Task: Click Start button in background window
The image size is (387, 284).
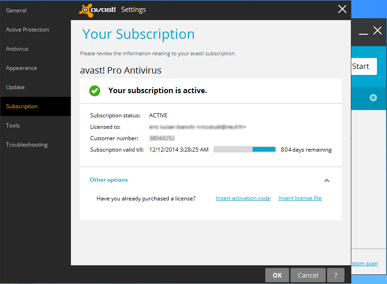Action: pos(364,66)
